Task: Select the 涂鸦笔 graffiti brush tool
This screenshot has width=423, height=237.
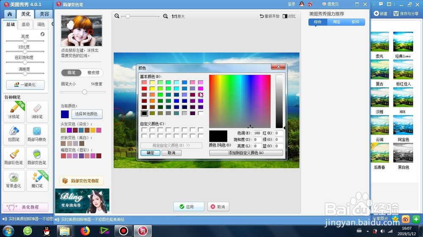Action: pos(14,111)
